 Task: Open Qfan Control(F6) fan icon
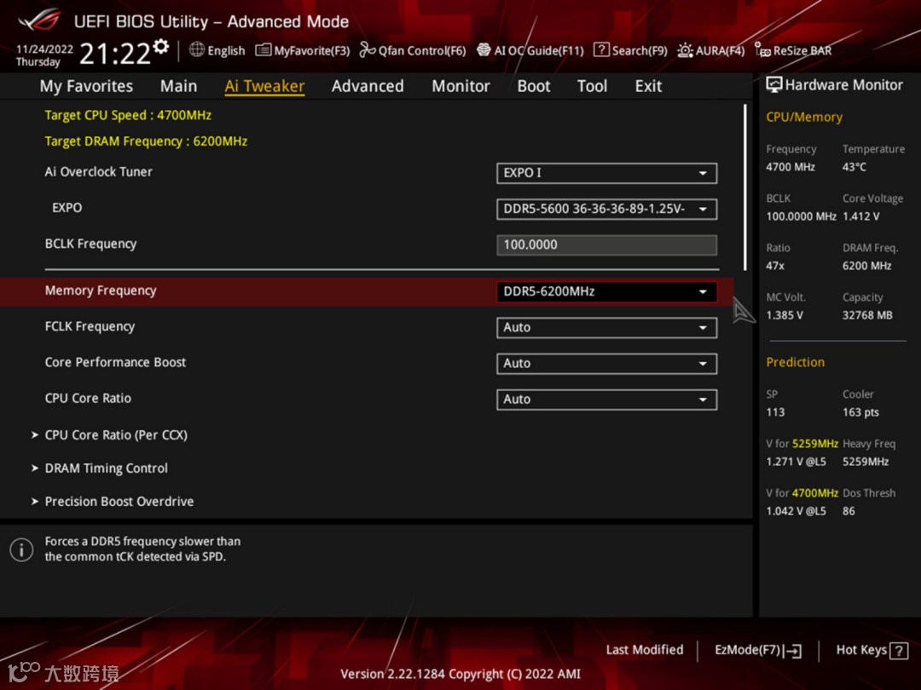point(368,50)
